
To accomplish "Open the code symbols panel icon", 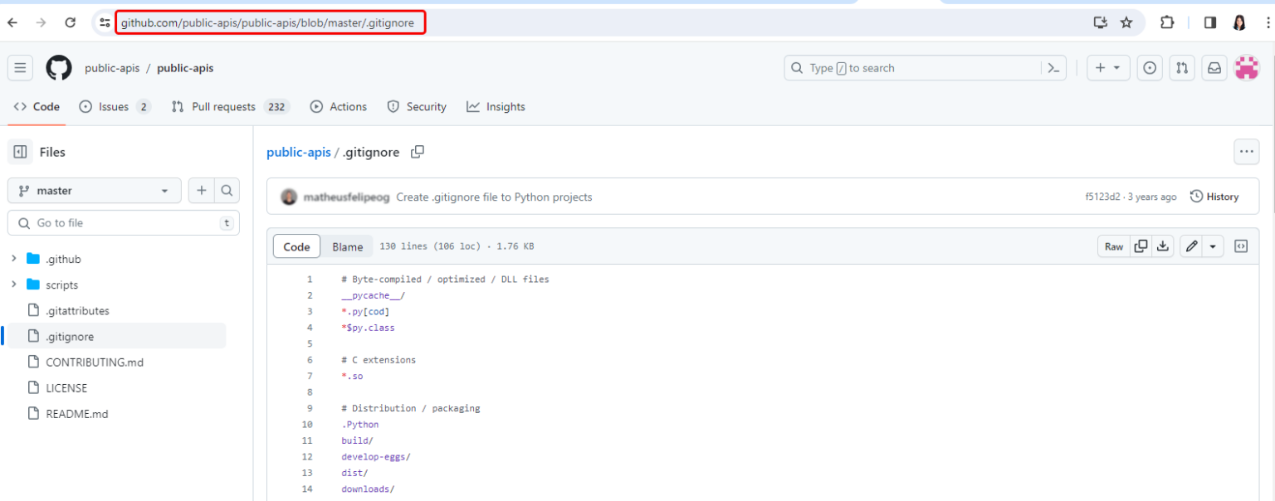I will 1241,246.
